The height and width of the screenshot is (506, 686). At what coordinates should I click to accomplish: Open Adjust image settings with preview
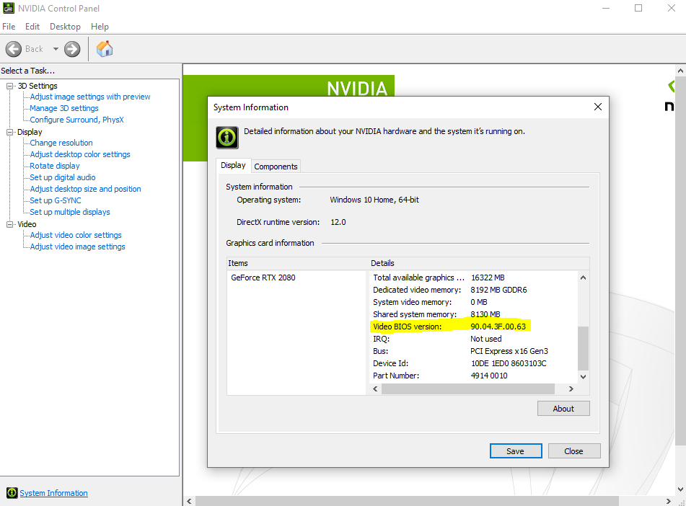pos(90,97)
